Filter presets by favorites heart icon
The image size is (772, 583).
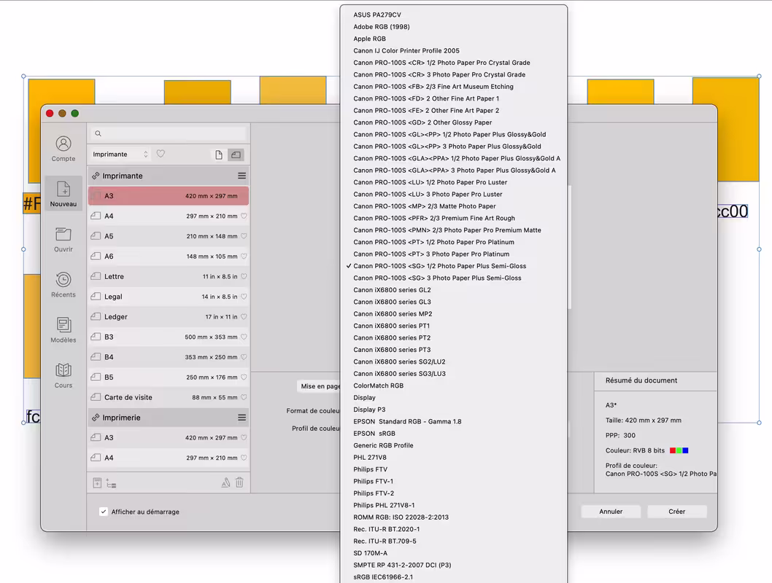(161, 154)
